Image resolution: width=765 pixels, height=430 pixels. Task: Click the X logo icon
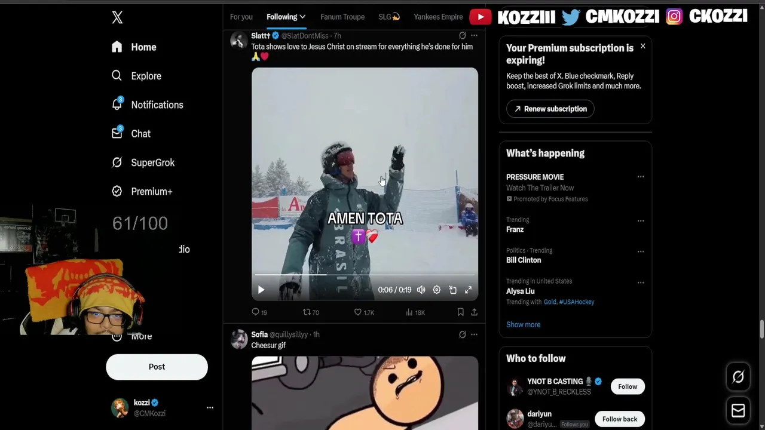coord(117,17)
